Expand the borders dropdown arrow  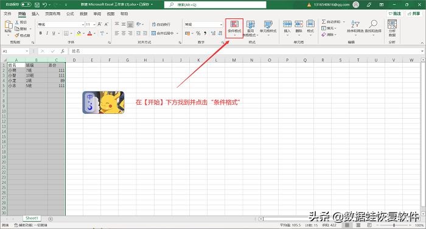[71, 33]
